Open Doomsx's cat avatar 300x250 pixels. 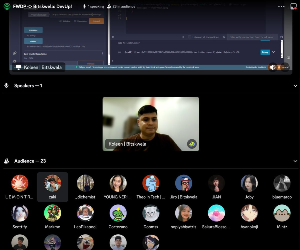(151, 213)
